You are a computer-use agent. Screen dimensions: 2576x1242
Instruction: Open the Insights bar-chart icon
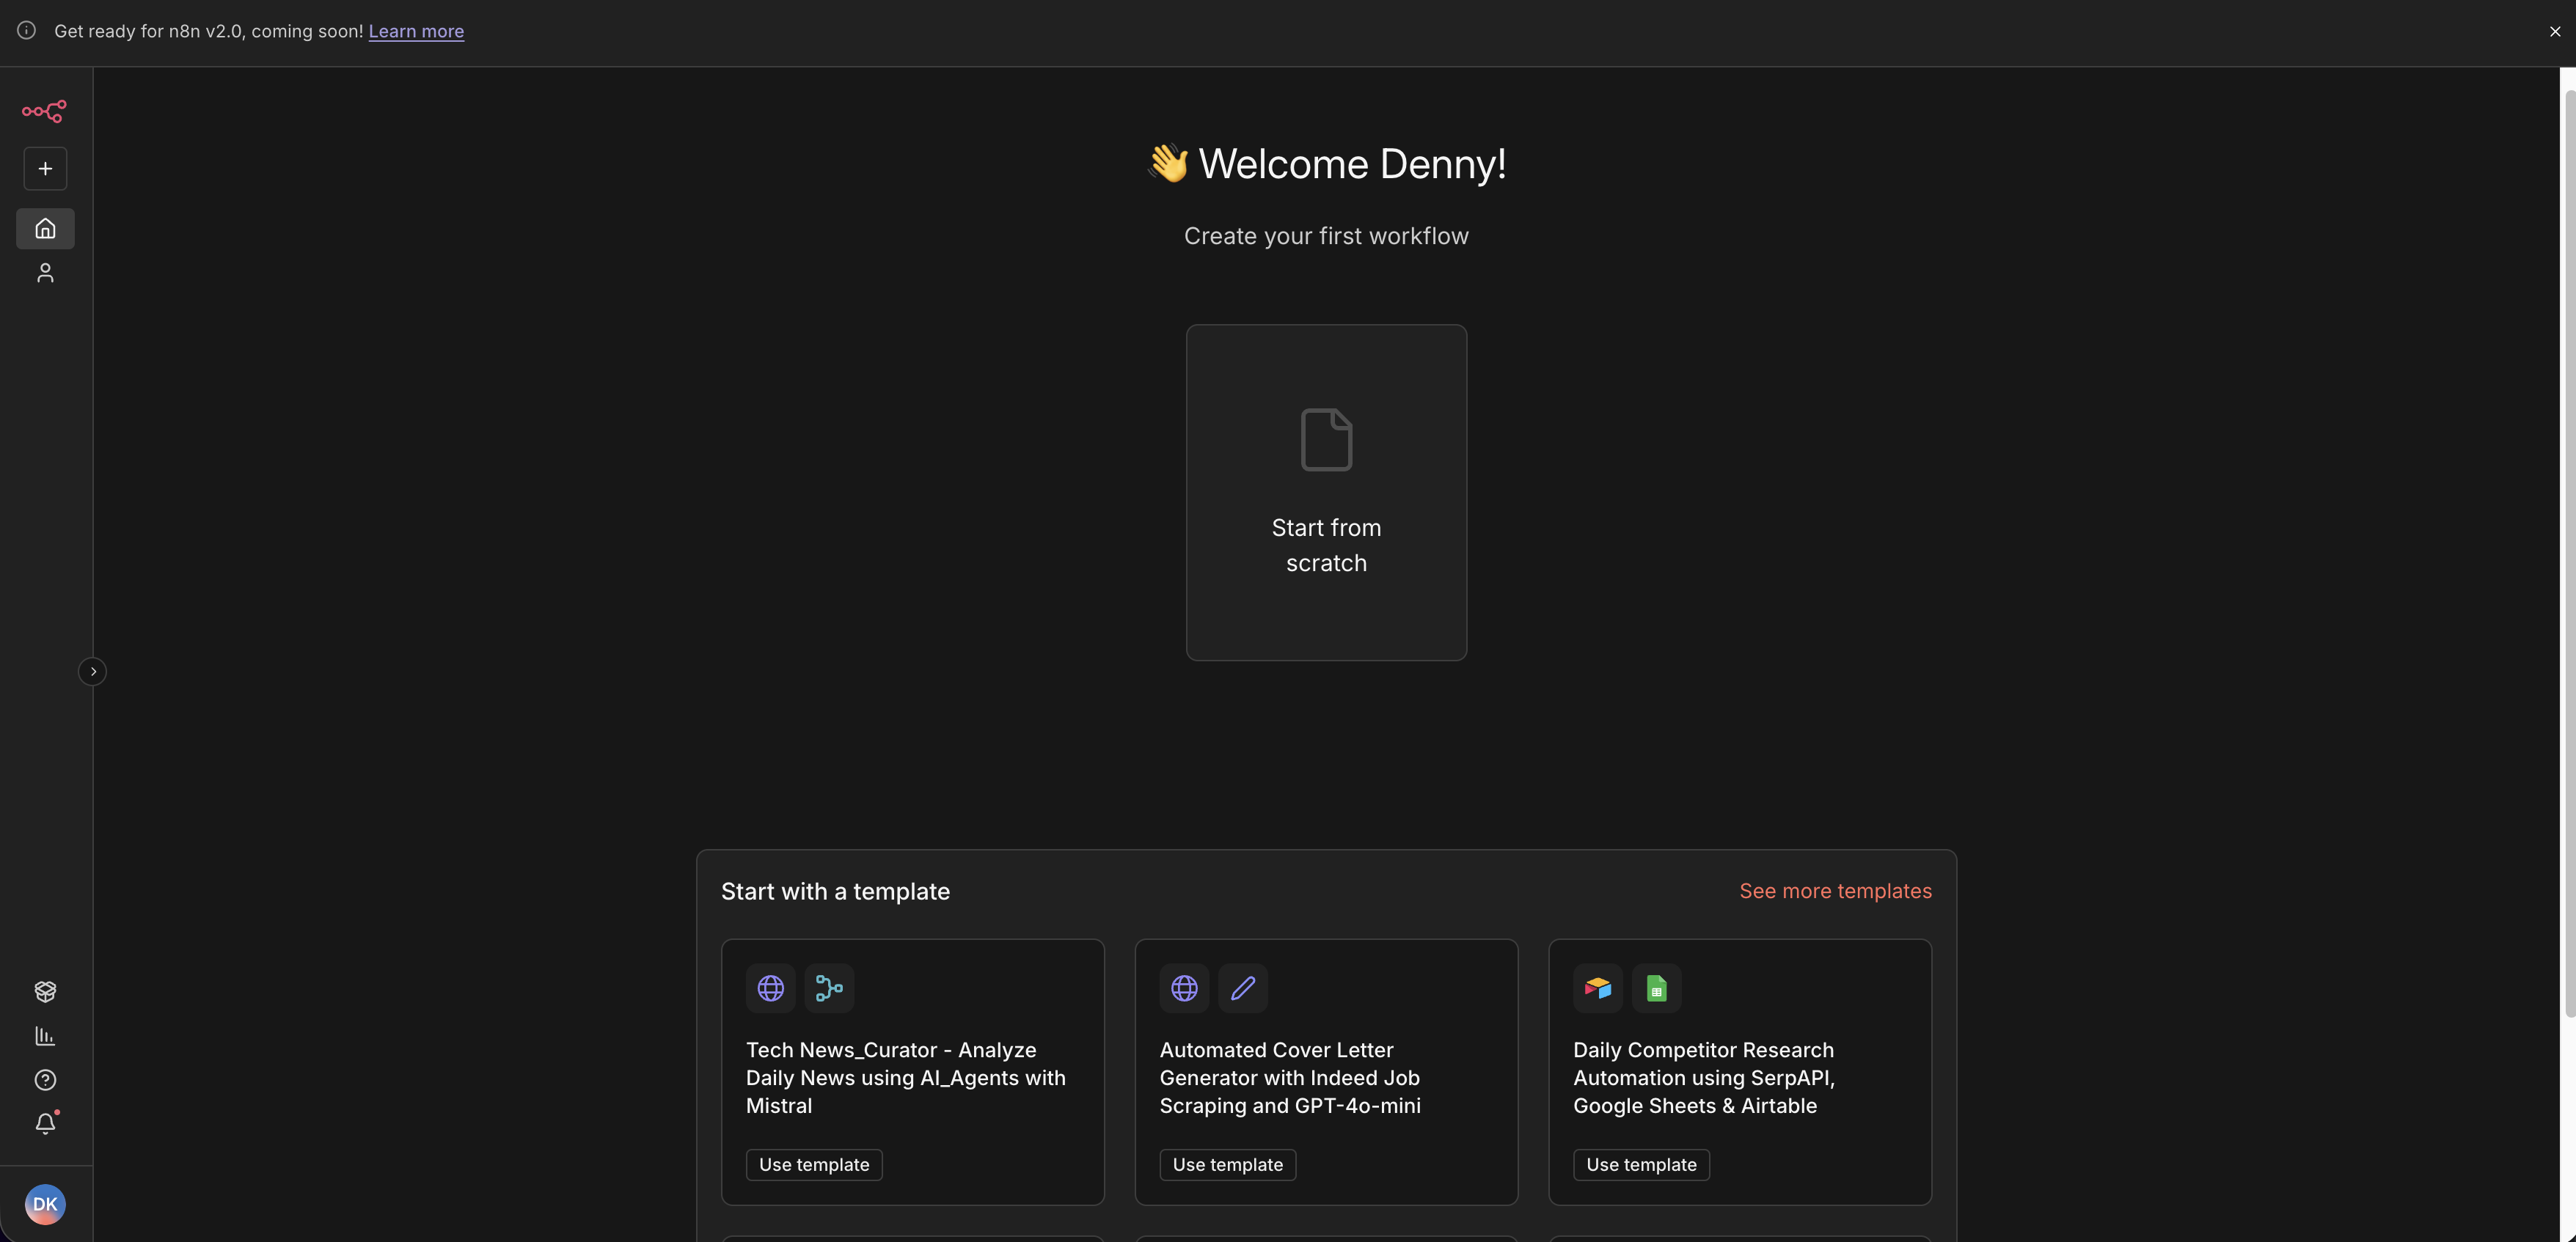click(44, 1036)
